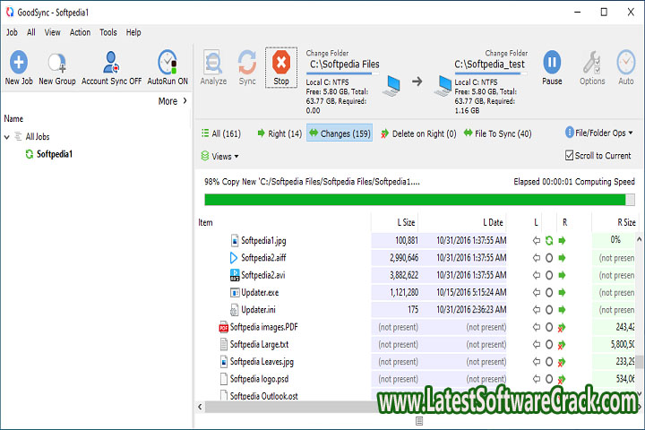Click the Auto clock icon

pyautogui.click(x=626, y=63)
